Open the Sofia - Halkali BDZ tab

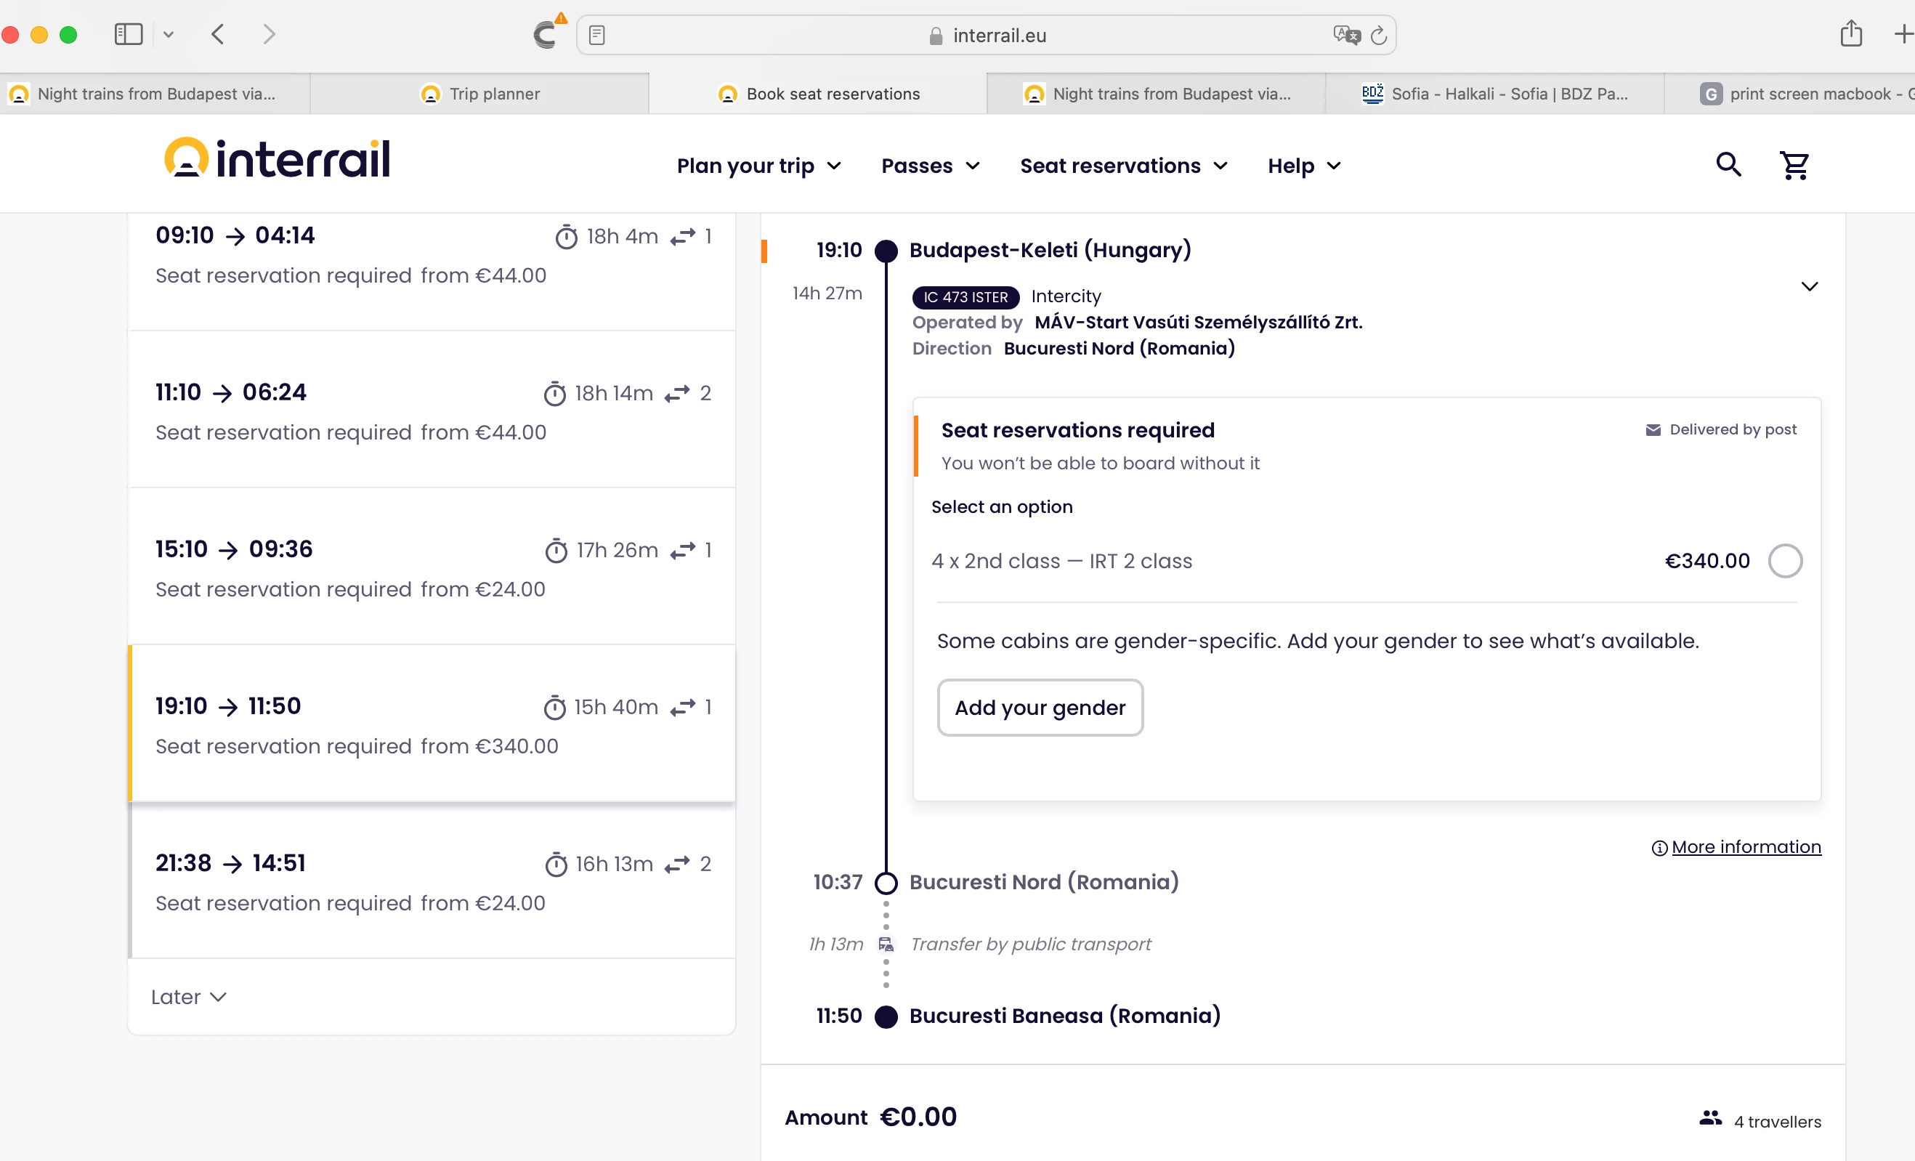[x=1494, y=94]
